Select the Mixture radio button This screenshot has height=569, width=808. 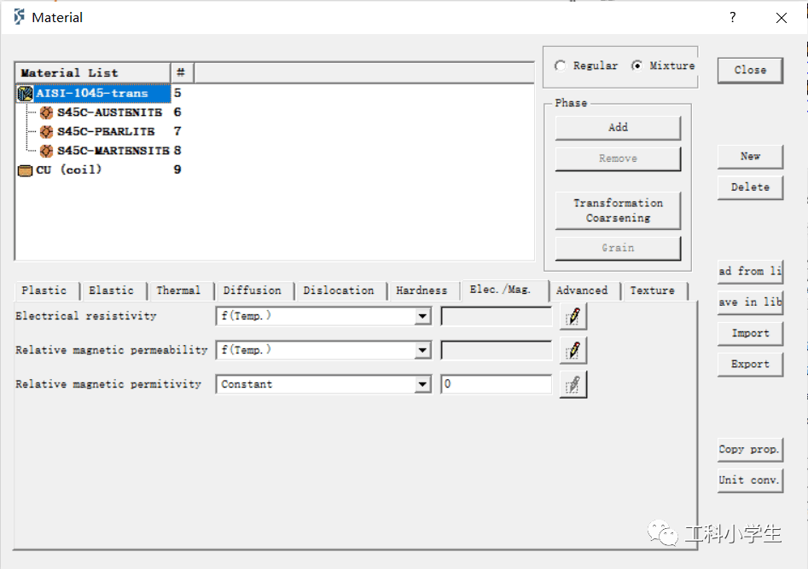click(637, 66)
